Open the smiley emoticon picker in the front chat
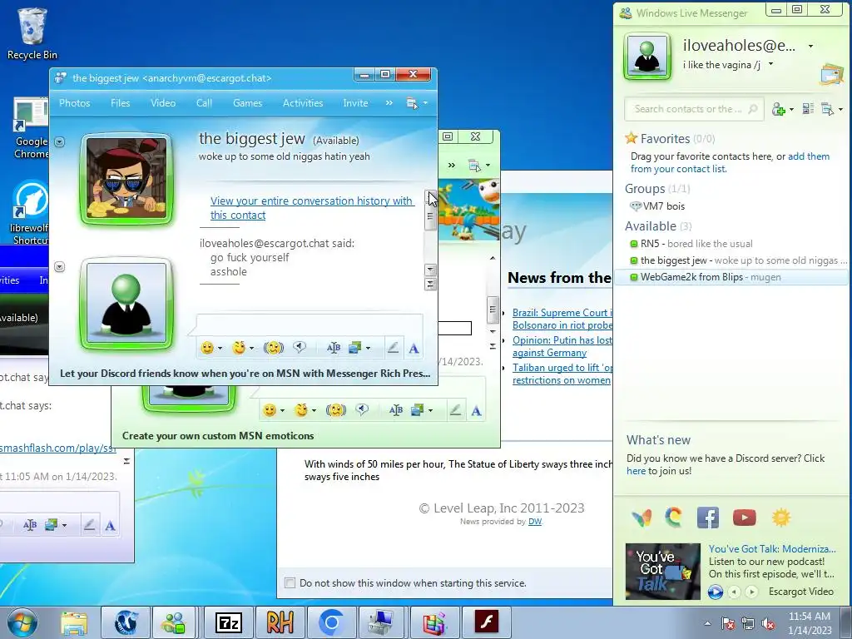 (x=207, y=348)
